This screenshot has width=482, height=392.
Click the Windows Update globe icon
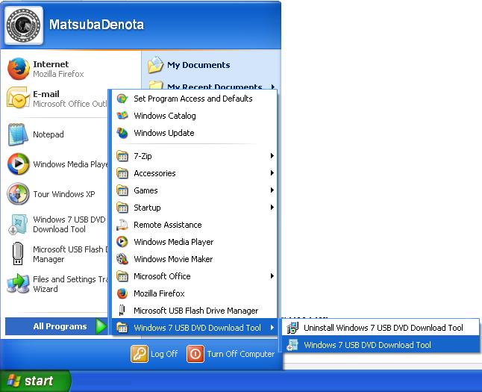pyautogui.click(x=122, y=133)
